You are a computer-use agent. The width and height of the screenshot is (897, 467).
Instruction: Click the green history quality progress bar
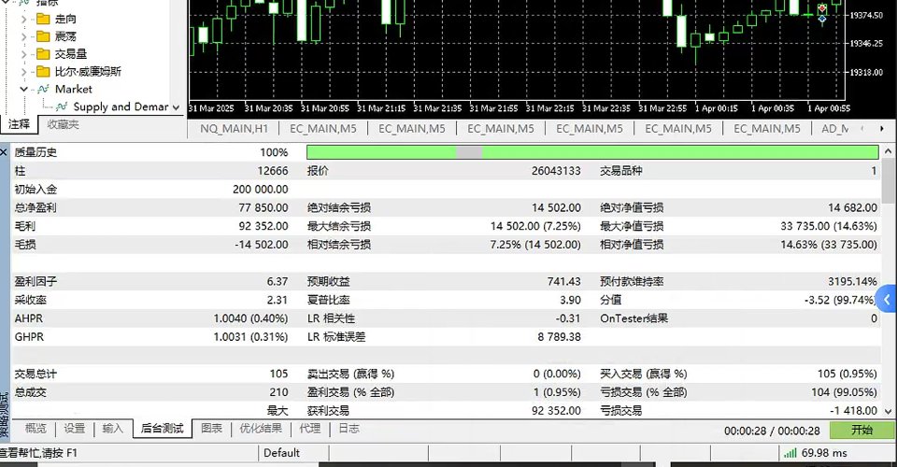(592, 152)
